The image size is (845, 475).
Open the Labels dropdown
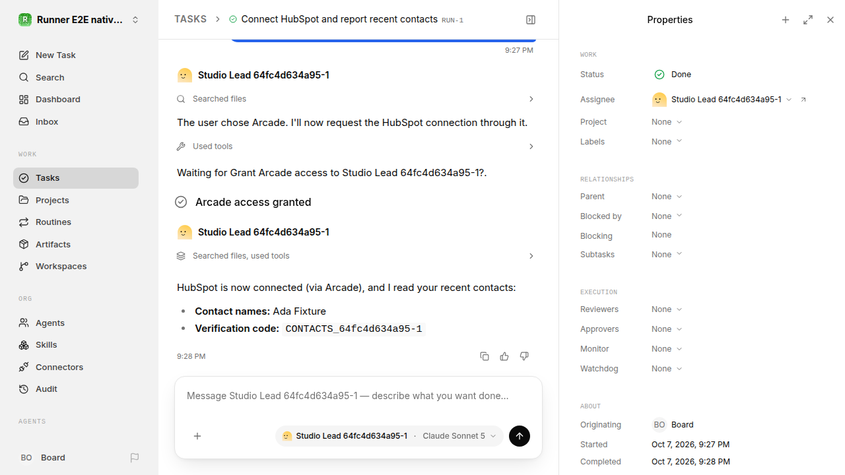click(667, 142)
